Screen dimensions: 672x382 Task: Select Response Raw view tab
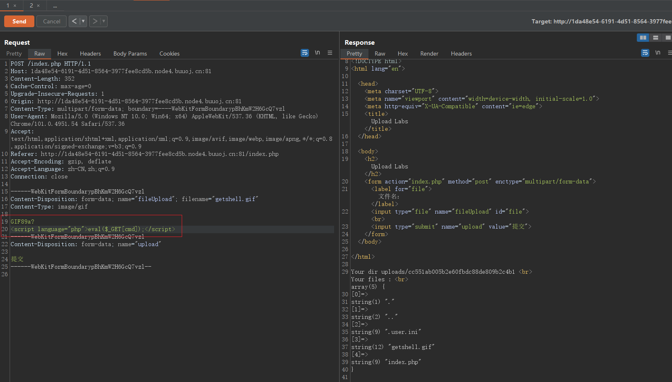380,53
